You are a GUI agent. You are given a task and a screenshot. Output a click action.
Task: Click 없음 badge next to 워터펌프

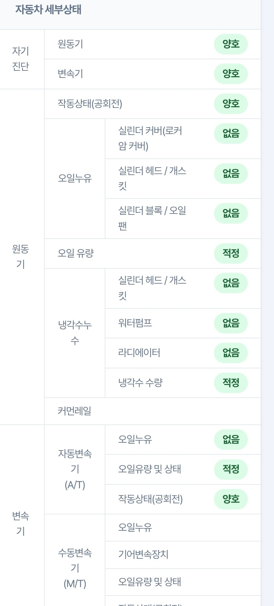(x=231, y=323)
